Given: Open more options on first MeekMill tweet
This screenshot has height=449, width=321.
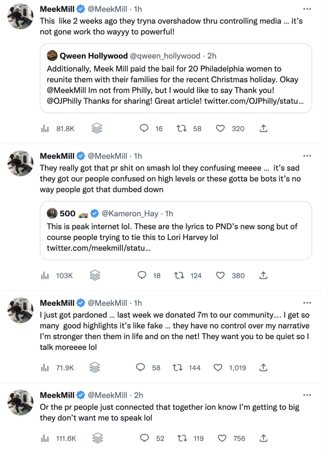Looking at the screenshot, I should pyautogui.click(x=307, y=9).
